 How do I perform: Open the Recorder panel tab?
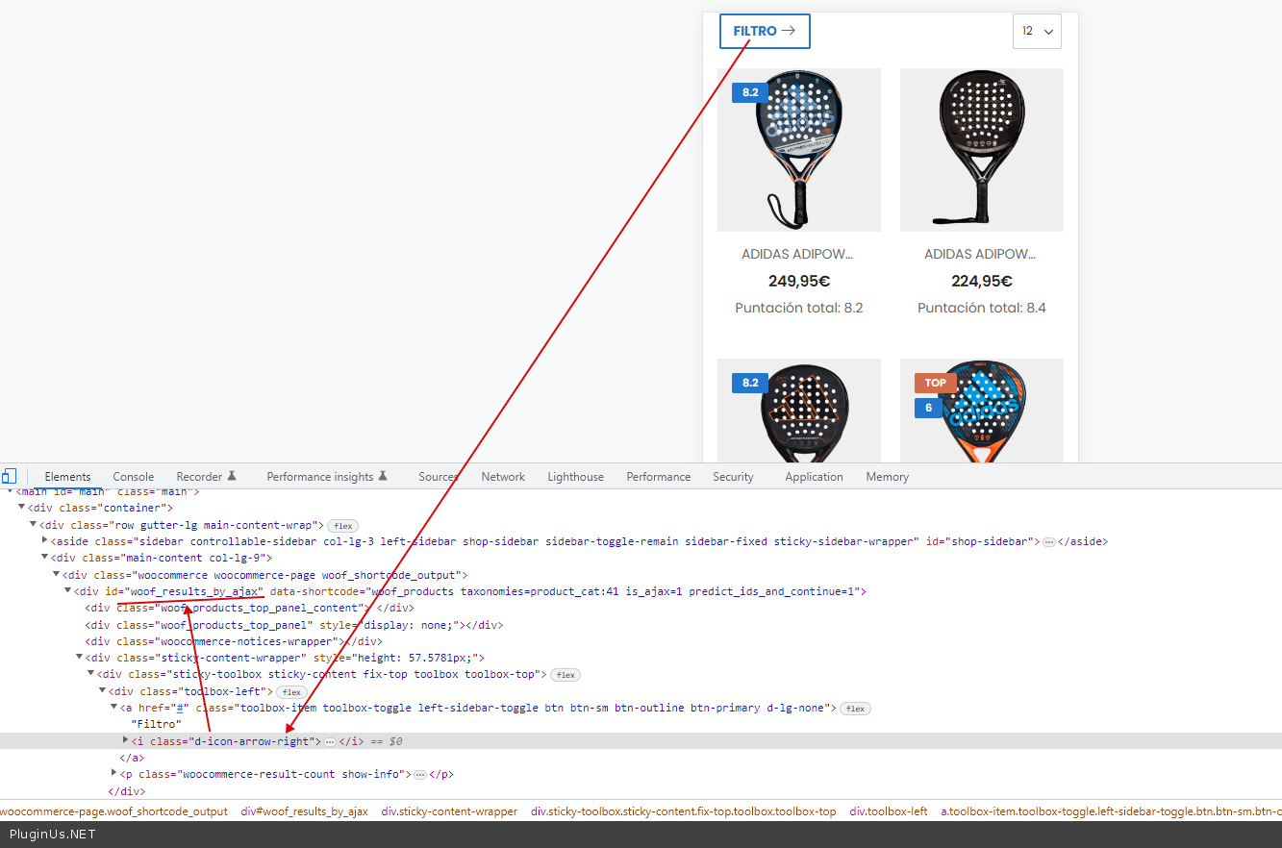point(206,477)
